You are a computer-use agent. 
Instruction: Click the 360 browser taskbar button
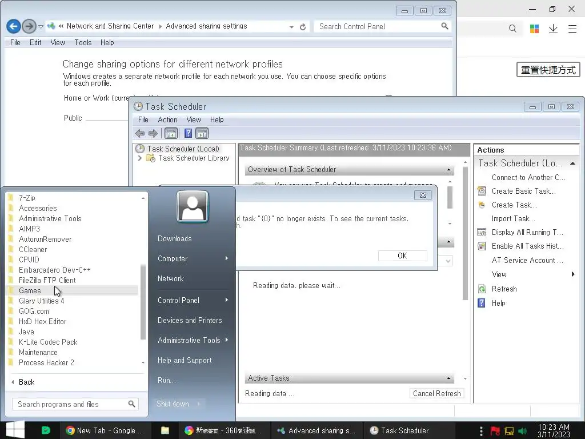(223, 430)
